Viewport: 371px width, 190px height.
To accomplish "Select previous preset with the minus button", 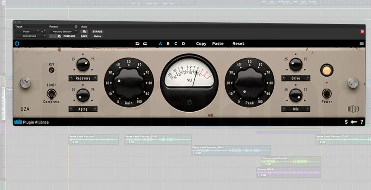I will click(x=51, y=36).
